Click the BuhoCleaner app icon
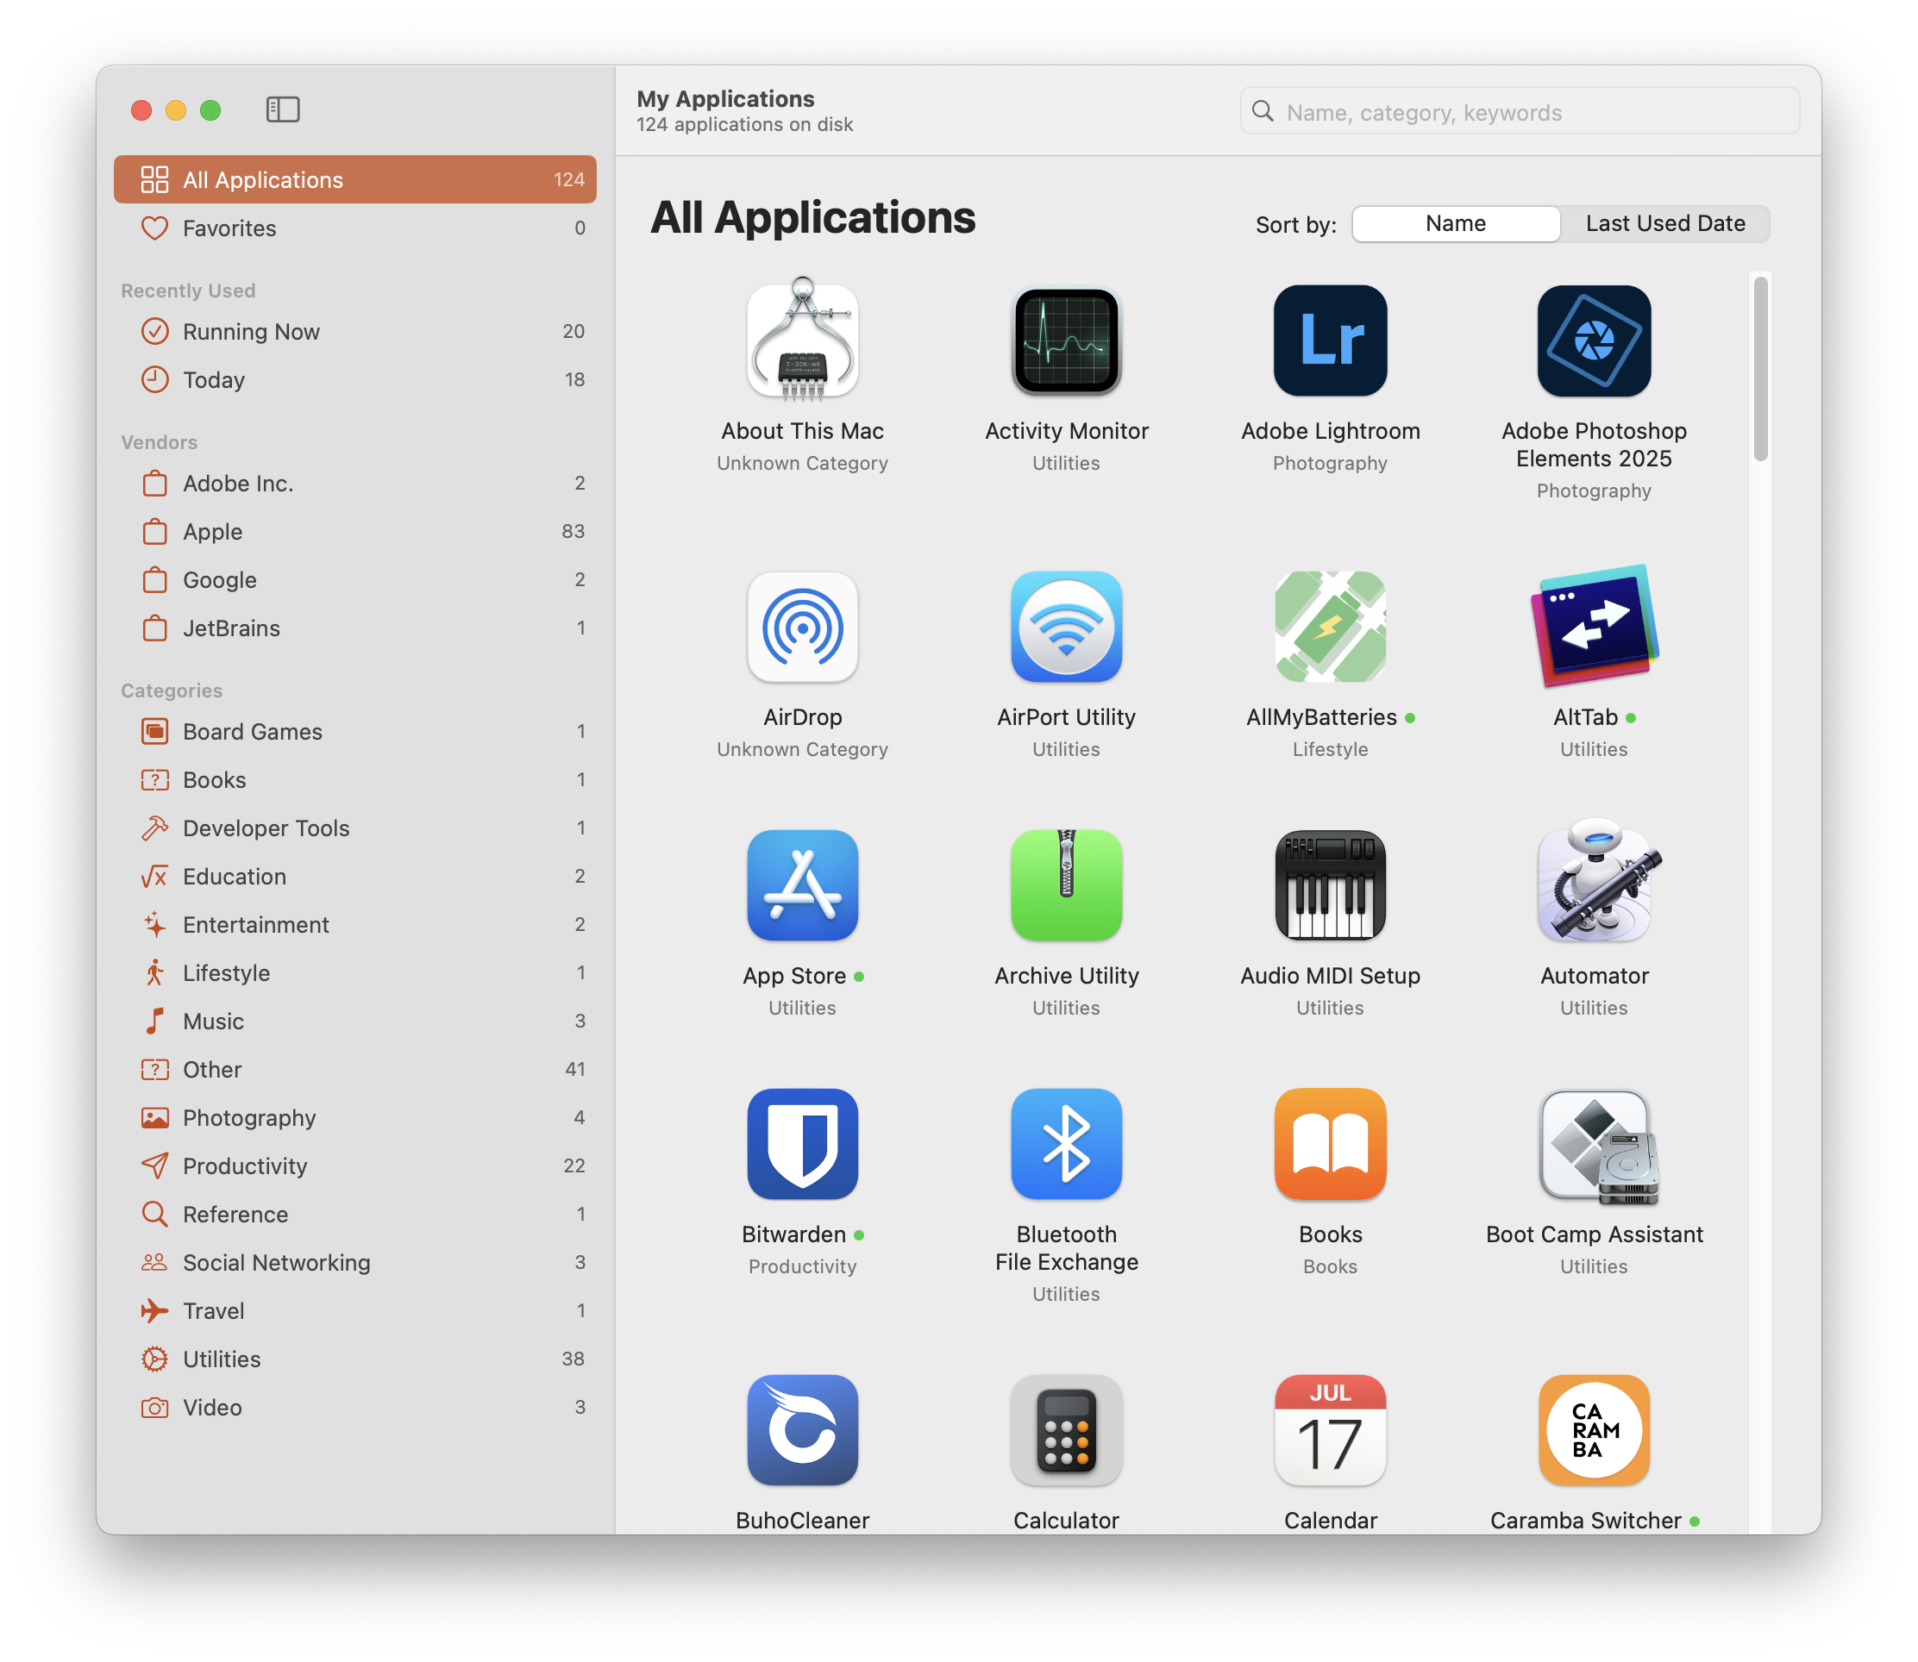1918x1662 pixels. click(x=802, y=1429)
